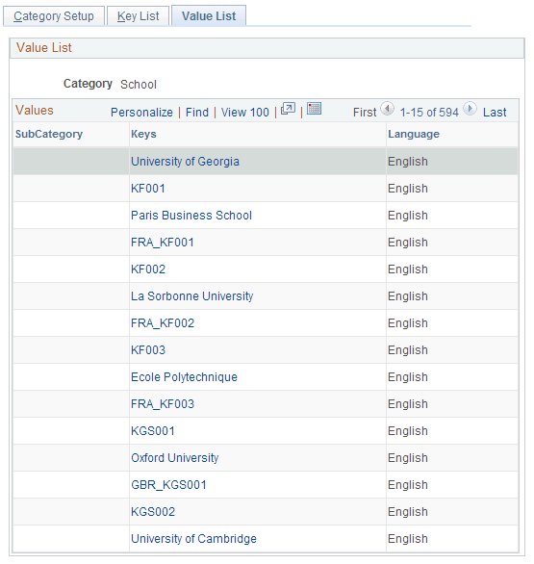The width and height of the screenshot is (534, 564).
Task: Click English in Oxford University row
Action: click(x=408, y=458)
